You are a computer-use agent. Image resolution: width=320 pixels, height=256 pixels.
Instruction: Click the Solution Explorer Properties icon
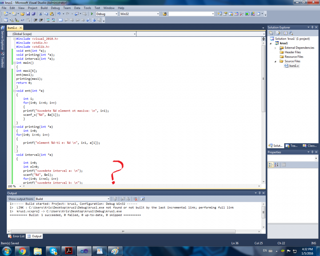click(271, 33)
